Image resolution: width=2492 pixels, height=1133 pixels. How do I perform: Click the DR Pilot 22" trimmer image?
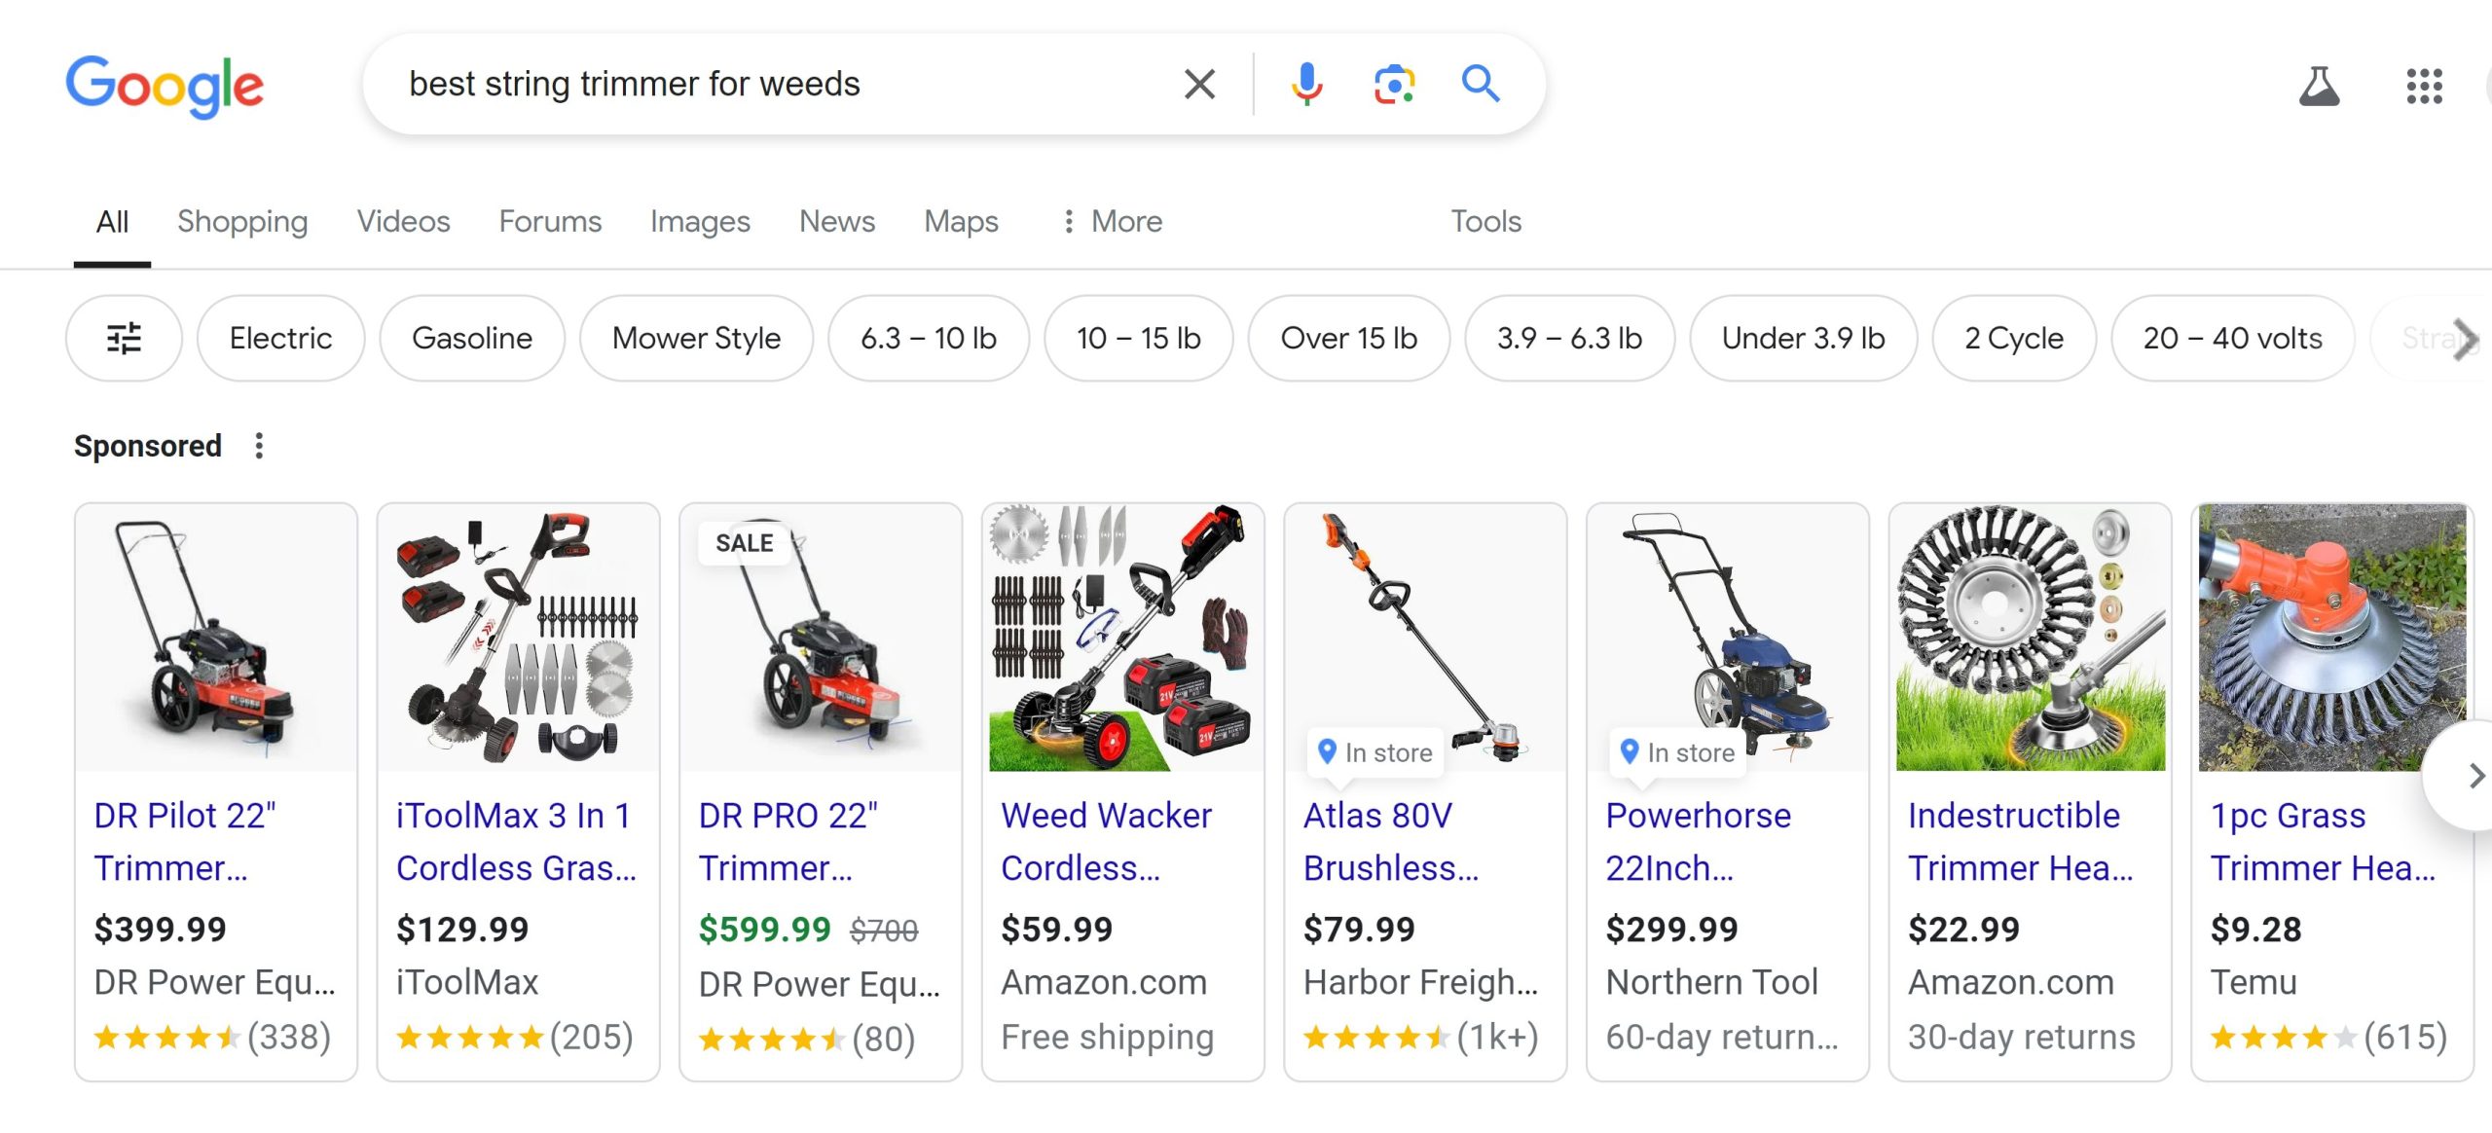(216, 639)
